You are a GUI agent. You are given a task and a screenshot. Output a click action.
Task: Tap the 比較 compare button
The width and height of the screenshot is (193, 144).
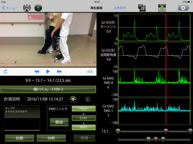pos(20,138)
